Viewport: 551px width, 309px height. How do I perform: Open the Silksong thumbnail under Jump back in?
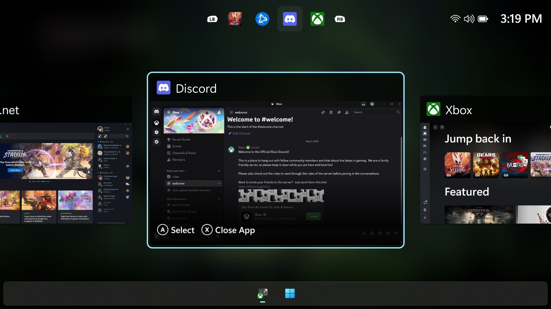pos(457,165)
